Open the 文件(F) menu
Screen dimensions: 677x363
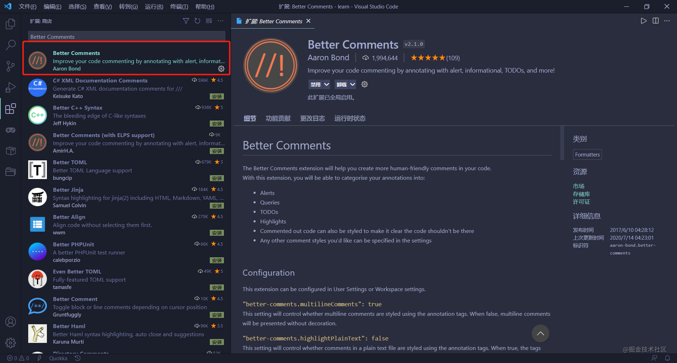(28, 7)
